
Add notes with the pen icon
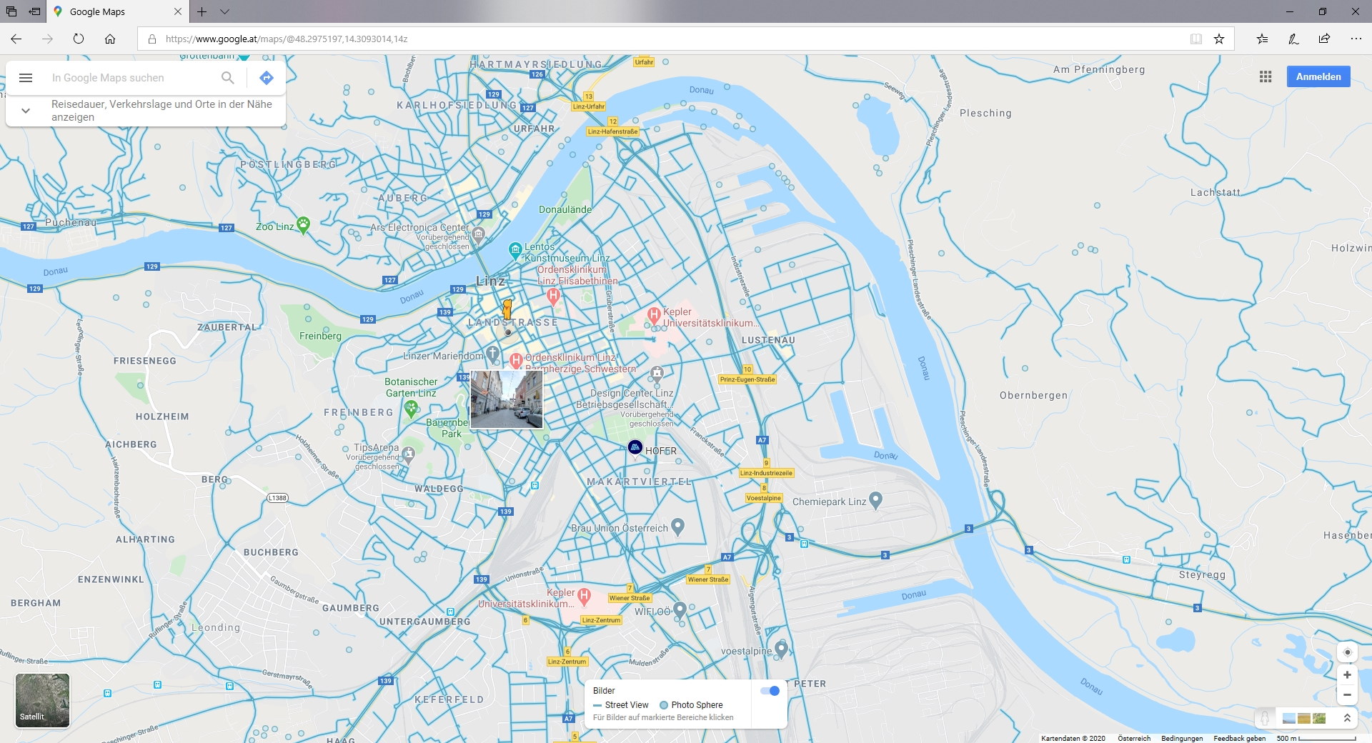tap(1293, 39)
